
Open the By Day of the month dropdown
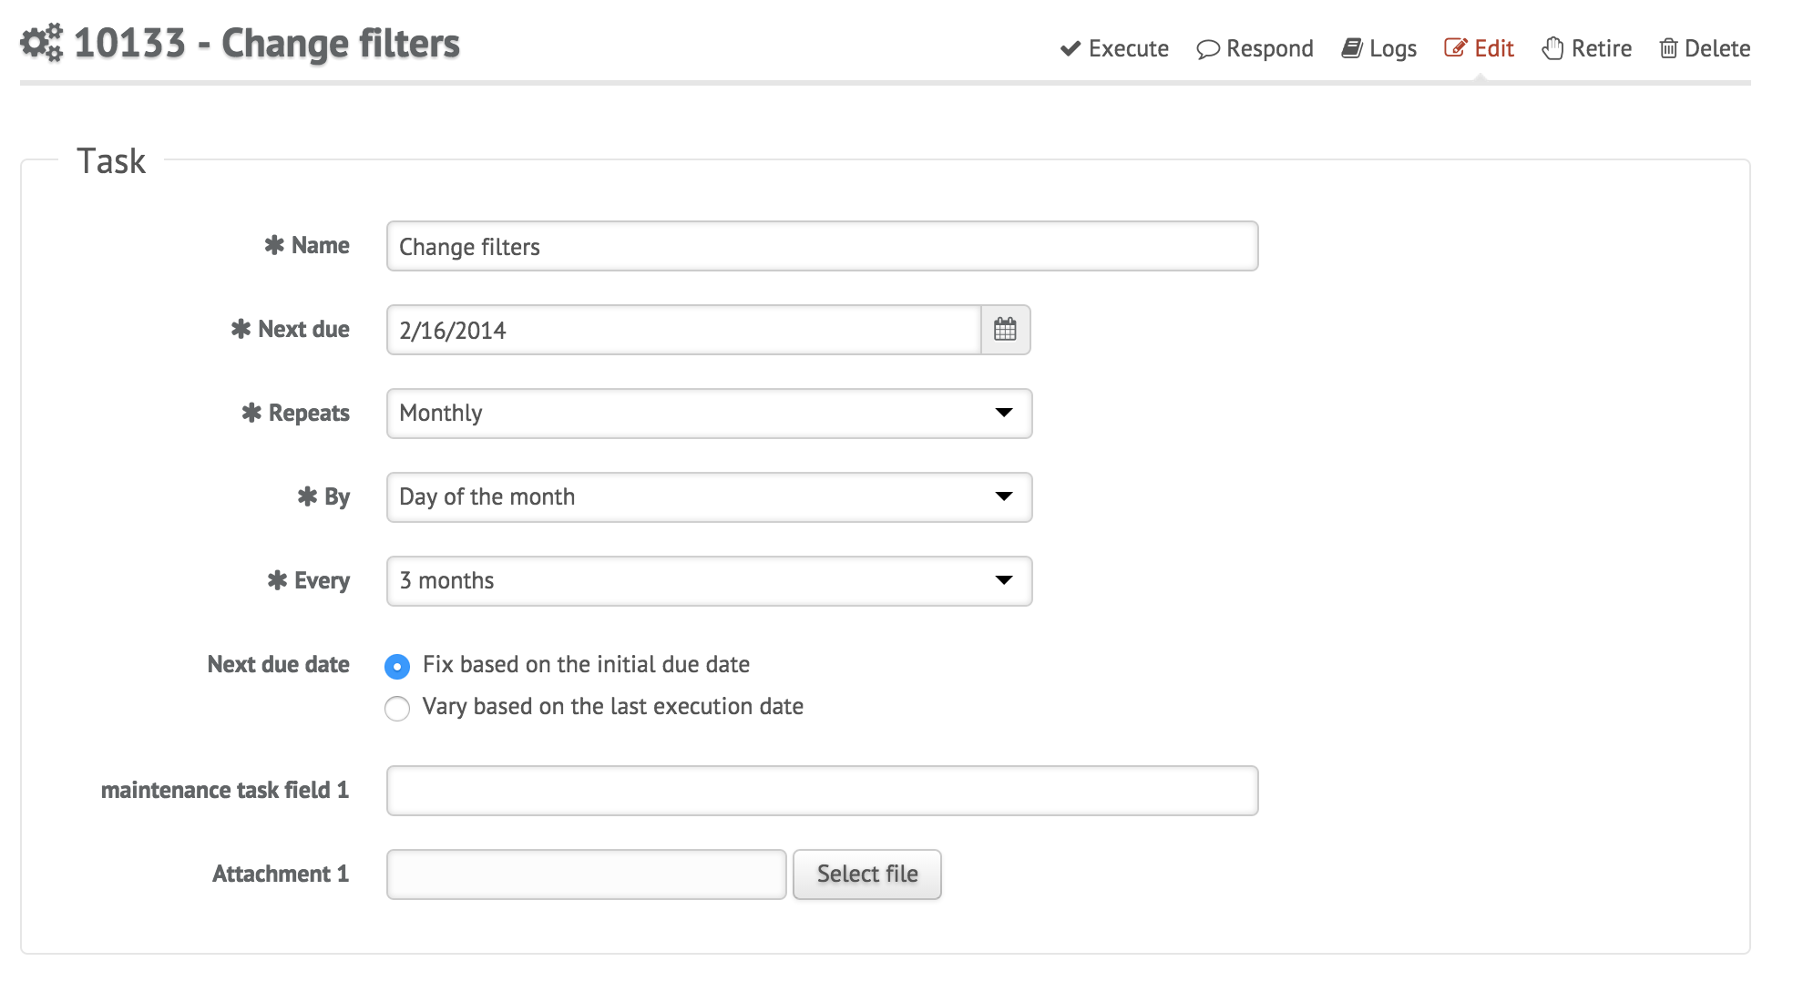[x=709, y=497]
